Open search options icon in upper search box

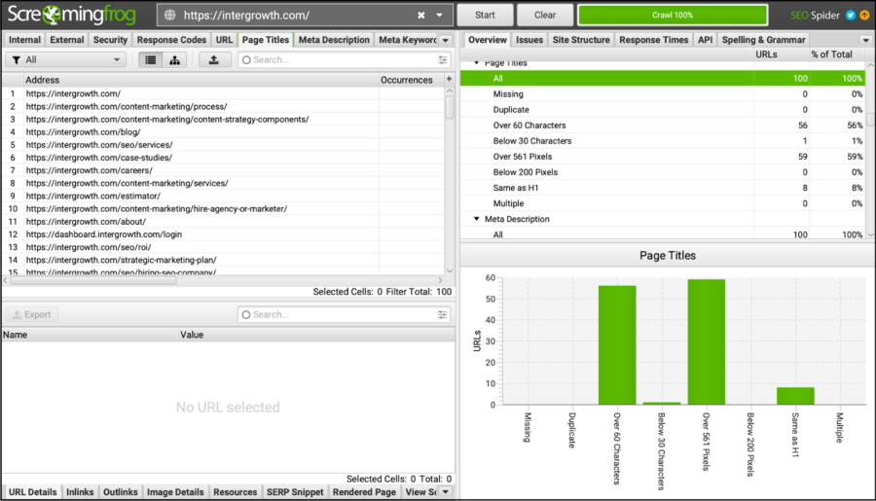pyautogui.click(x=443, y=59)
